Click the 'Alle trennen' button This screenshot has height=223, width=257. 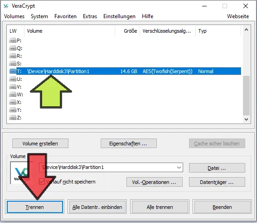pyautogui.click(x=160, y=207)
